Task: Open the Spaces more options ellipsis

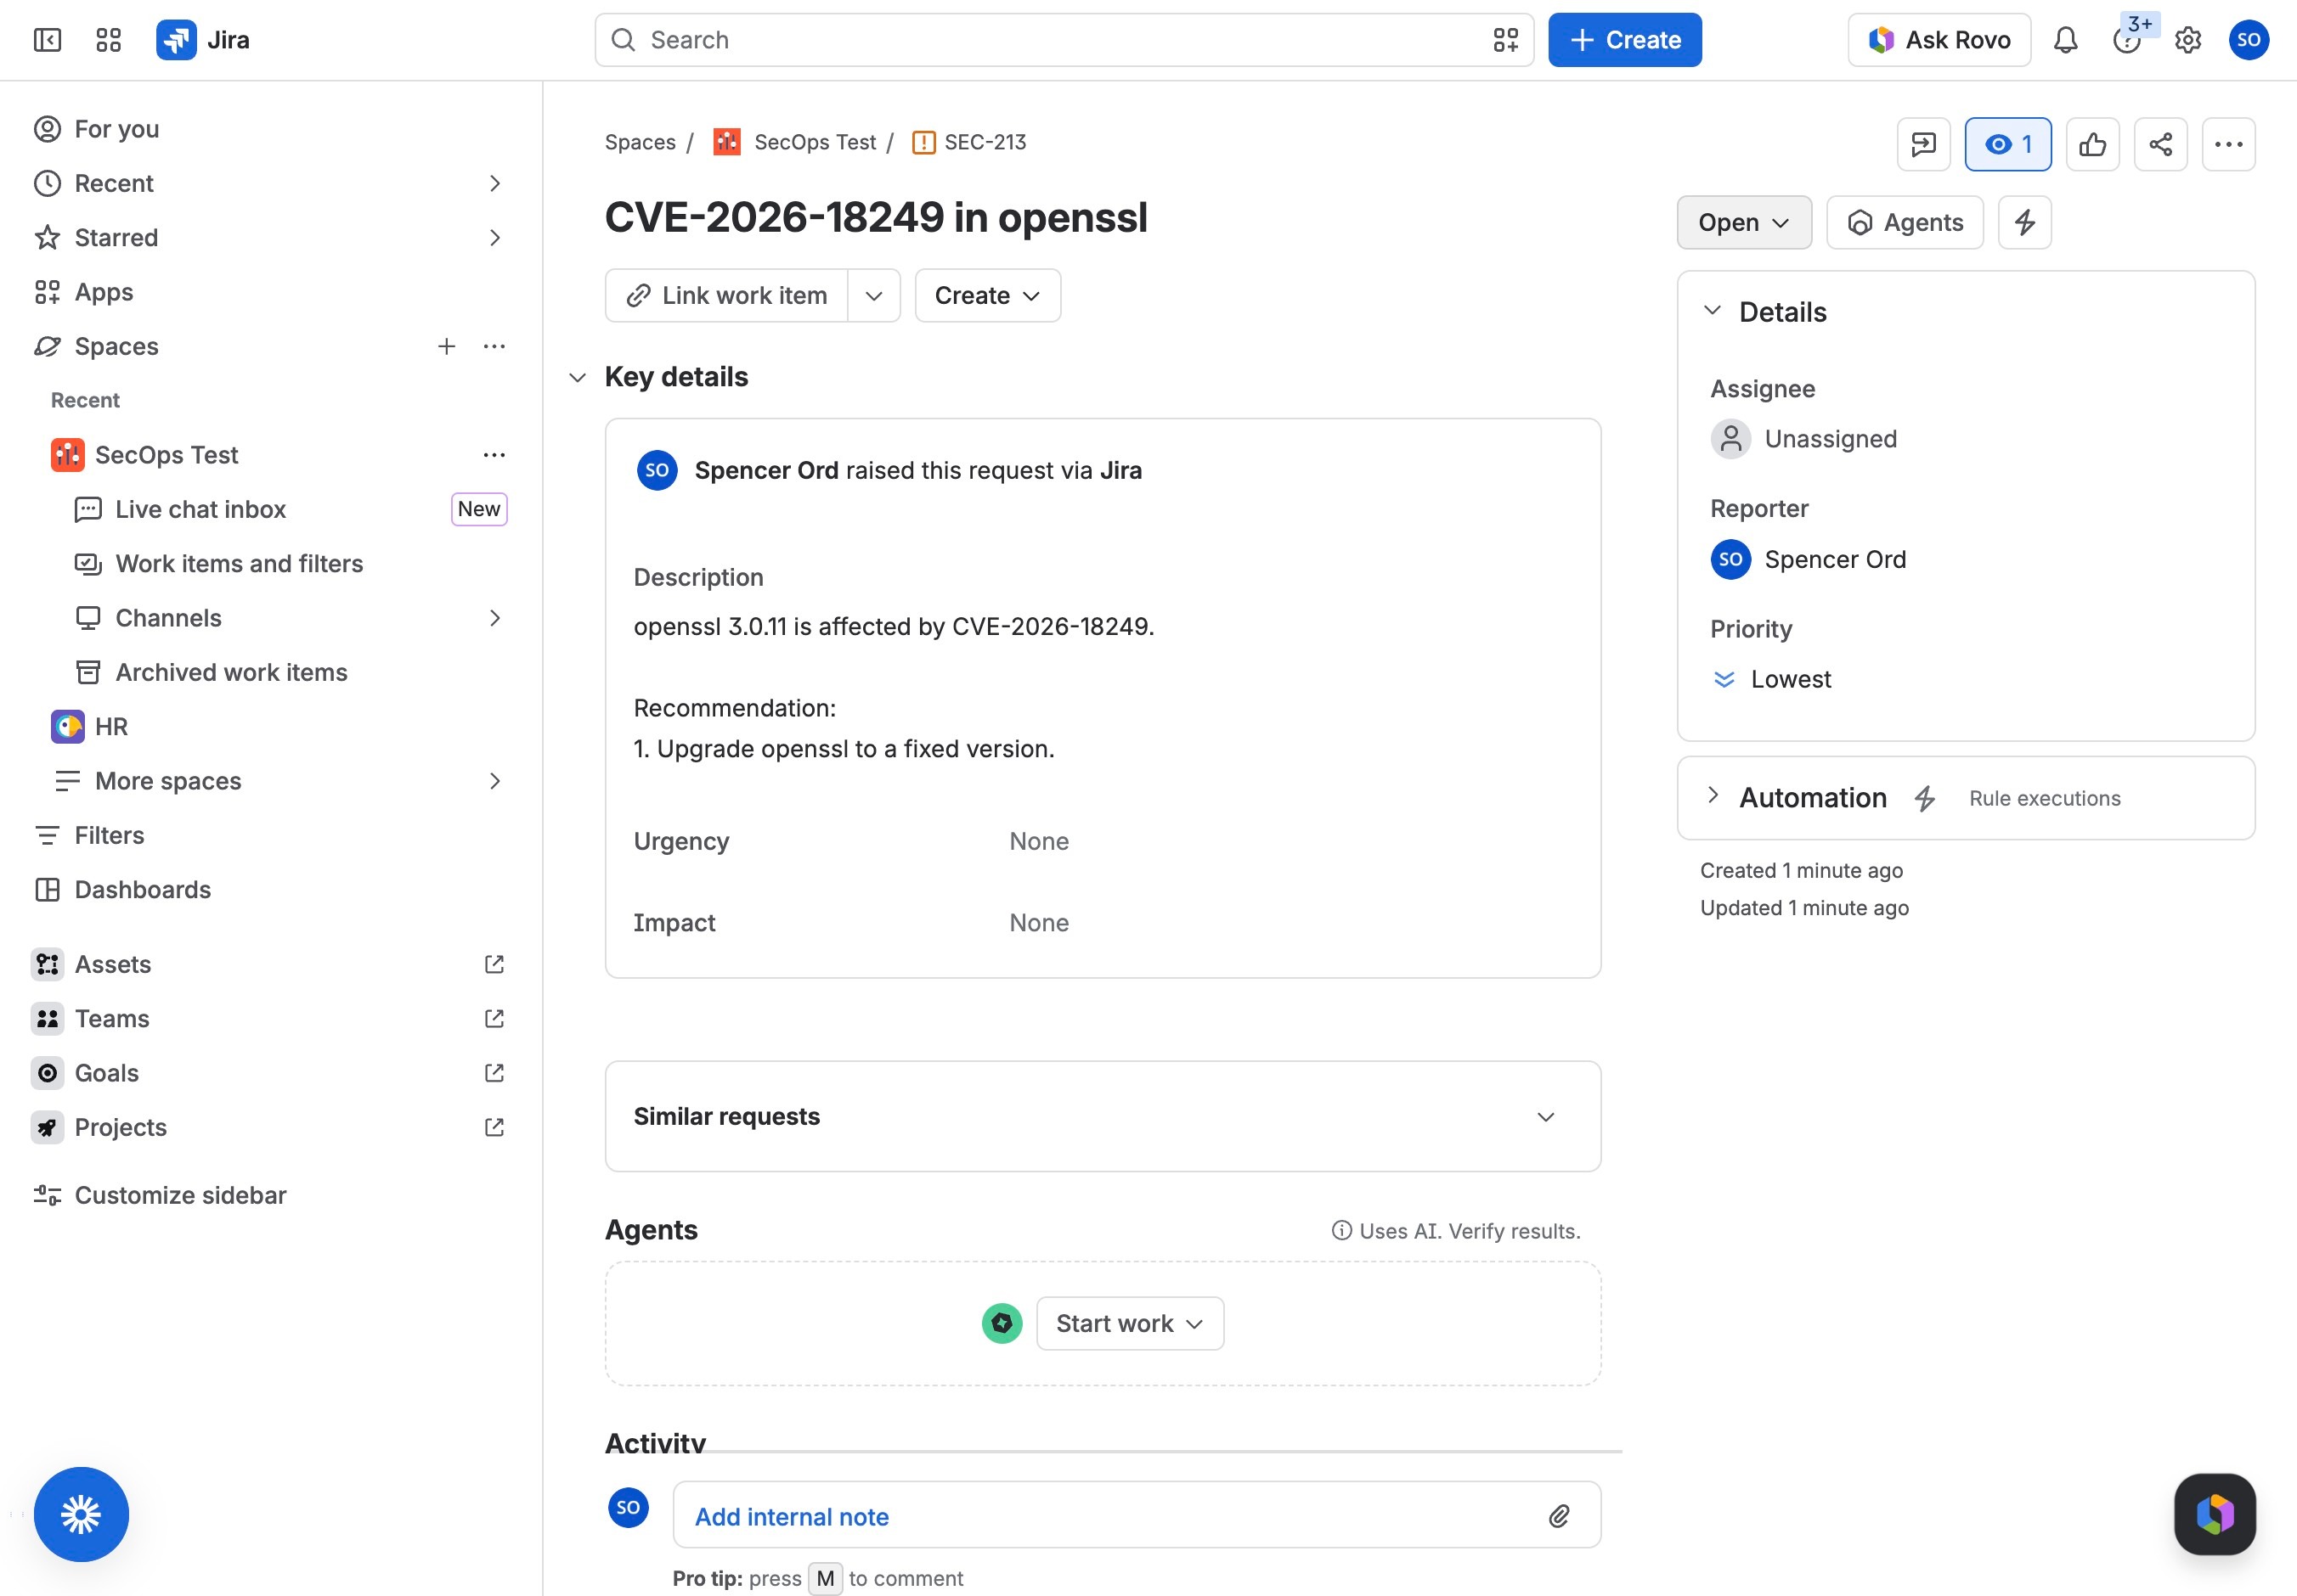Action: click(494, 346)
